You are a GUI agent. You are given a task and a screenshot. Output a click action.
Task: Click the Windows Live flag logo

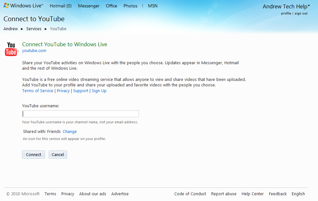[6, 6]
